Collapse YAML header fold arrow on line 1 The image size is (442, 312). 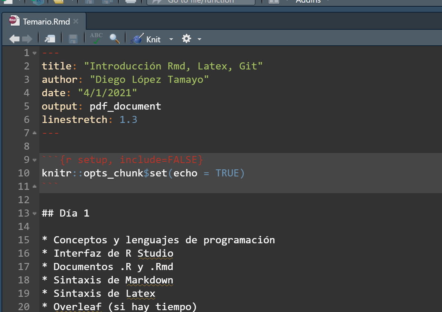click(x=35, y=53)
